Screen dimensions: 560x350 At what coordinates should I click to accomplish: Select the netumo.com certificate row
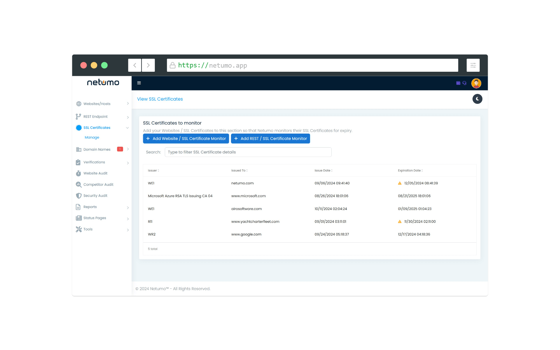coord(309,183)
